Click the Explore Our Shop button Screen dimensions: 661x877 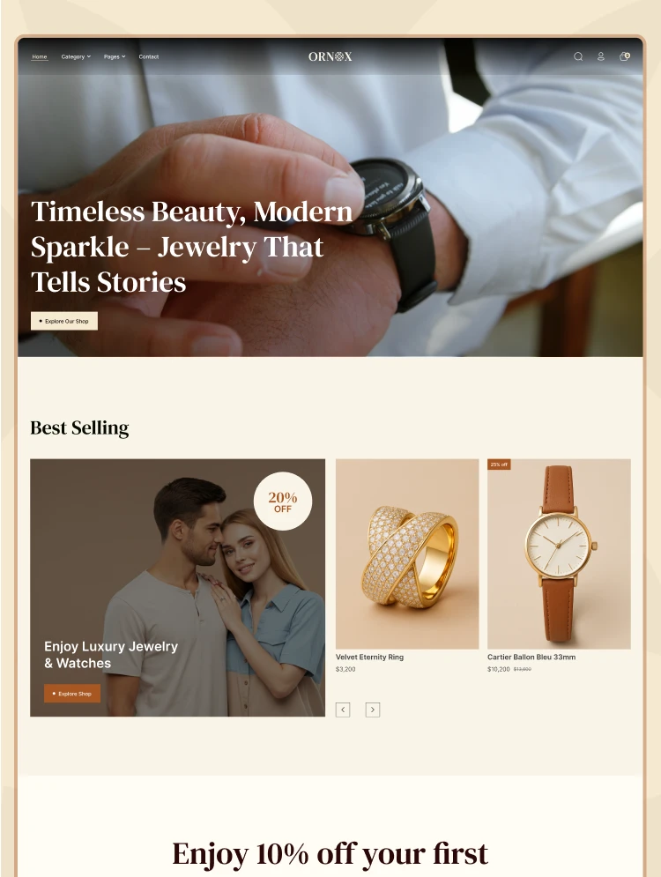64,321
